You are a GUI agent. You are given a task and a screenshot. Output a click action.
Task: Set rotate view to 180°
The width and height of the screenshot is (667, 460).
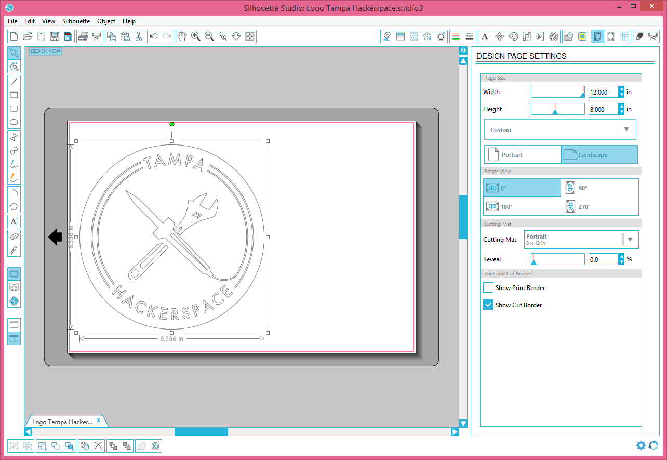[x=522, y=206]
